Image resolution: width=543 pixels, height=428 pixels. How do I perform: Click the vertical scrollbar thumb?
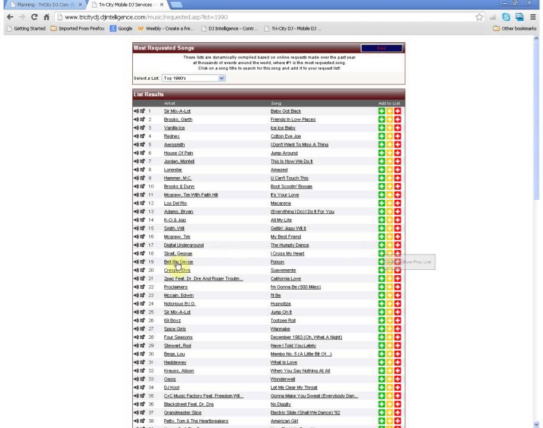pos(536,121)
